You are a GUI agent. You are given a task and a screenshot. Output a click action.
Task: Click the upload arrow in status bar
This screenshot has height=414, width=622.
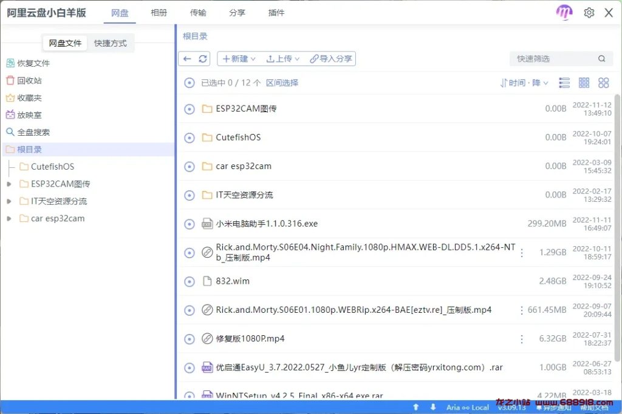pyautogui.click(x=415, y=407)
